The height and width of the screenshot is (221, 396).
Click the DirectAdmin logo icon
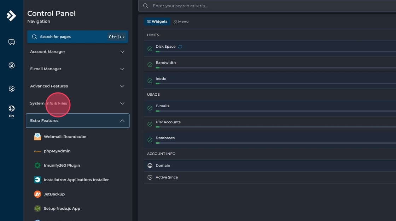click(x=11, y=16)
